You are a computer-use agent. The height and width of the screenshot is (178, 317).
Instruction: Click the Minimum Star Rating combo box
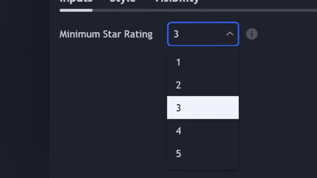coord(203,34)
